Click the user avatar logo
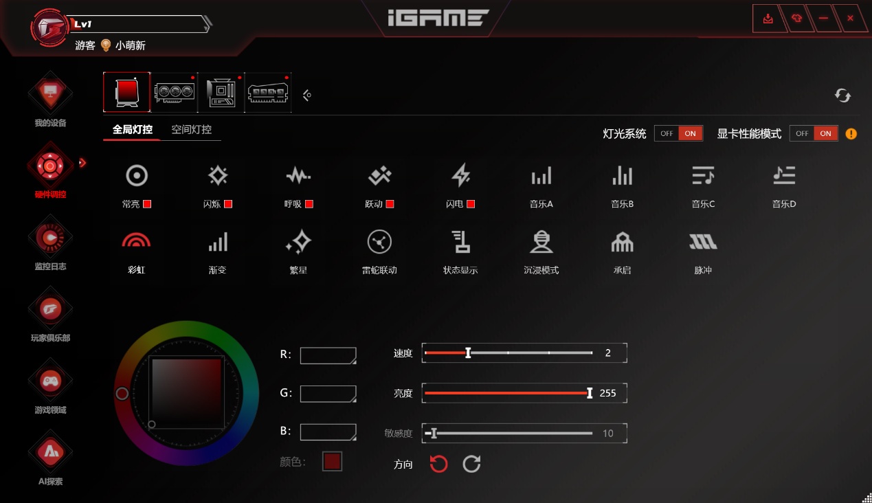 click(x=50, y=26)
